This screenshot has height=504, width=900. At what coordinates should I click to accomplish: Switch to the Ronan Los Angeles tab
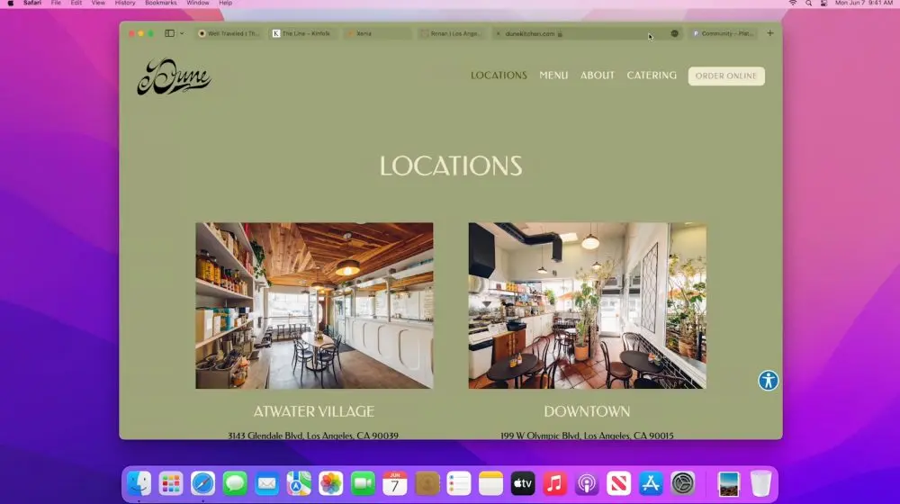pyautogui.click(x=451, y=34)
